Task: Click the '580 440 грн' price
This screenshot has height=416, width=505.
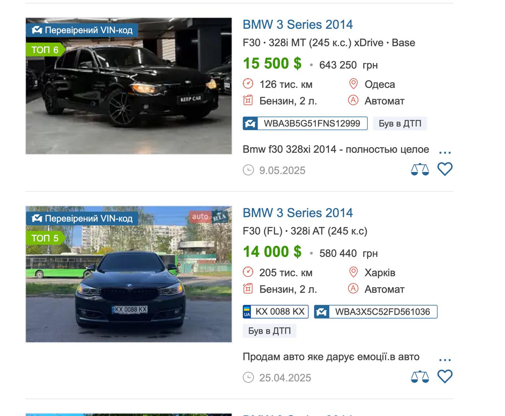Action: point(348,254)
